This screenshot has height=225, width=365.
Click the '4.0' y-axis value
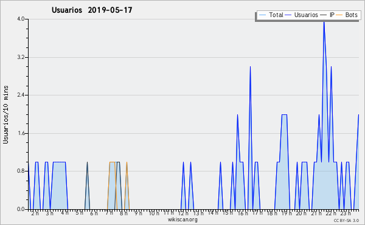pos(21,19)
